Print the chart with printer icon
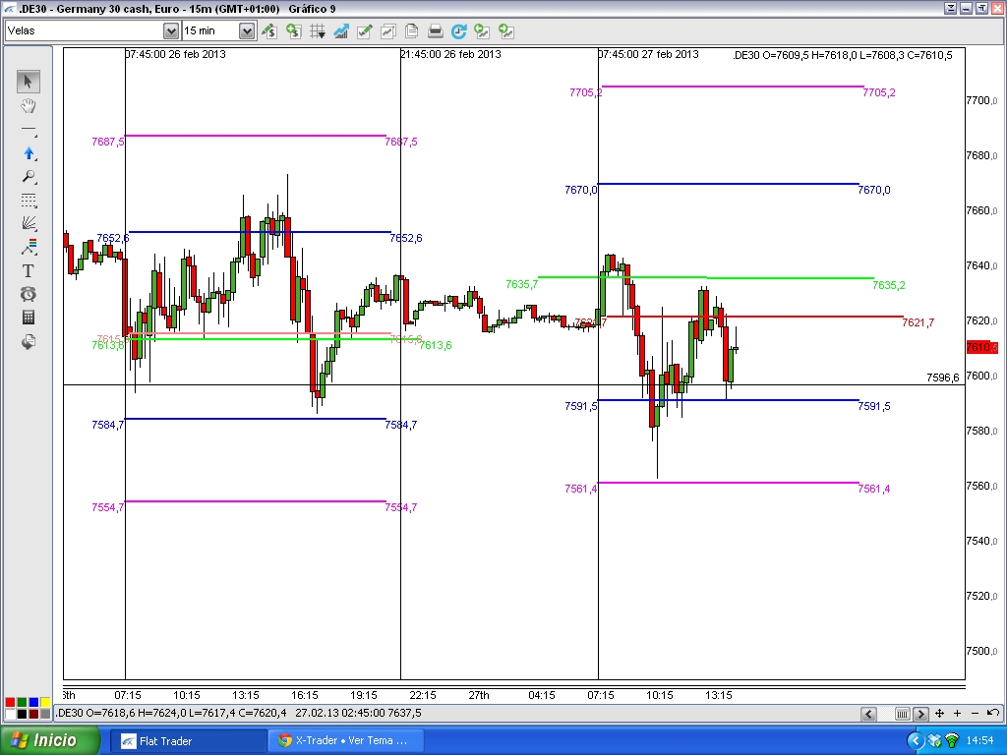The height and width of the screenshot is (755, 1007). click(x=435, y=30)
